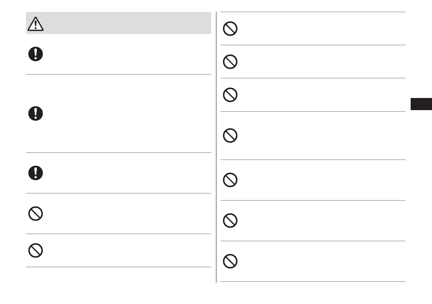This screenshot has height=304, width=432.
Task: Click the middle exclamation mark icon
Action: point(36,113)
